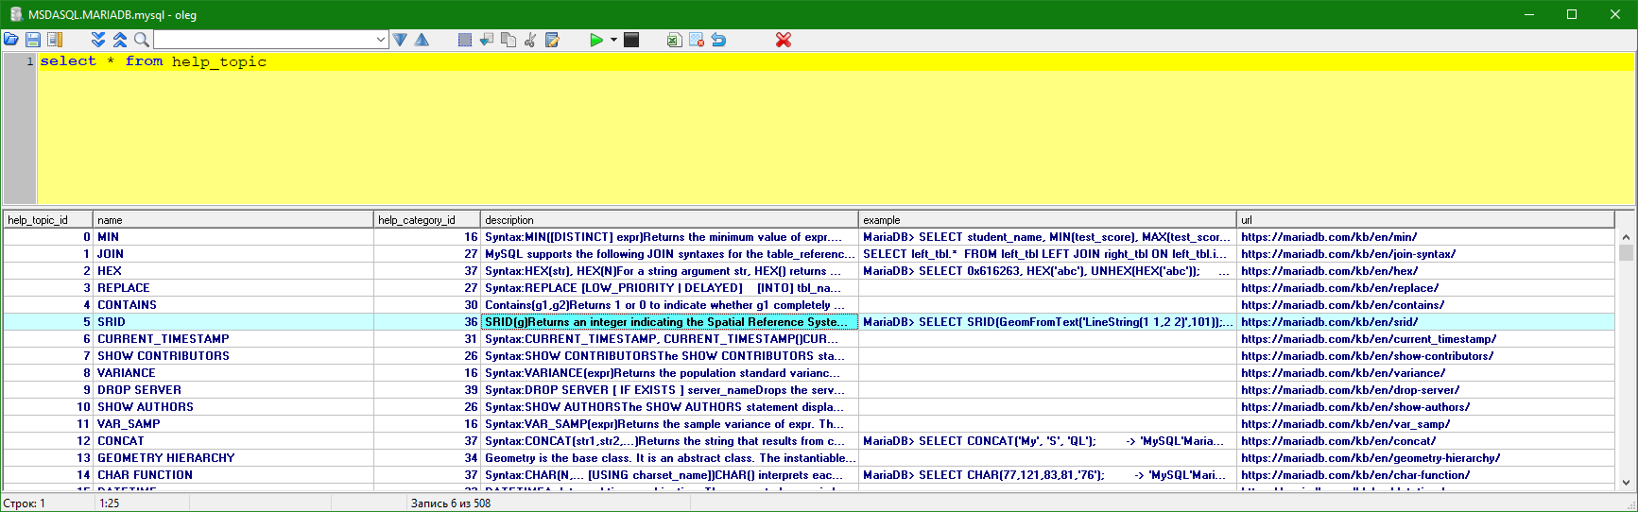The height and width of the screenshot is (512, 1638).
Task: Click the open file folder icon
Action: [x=11, y=40]
